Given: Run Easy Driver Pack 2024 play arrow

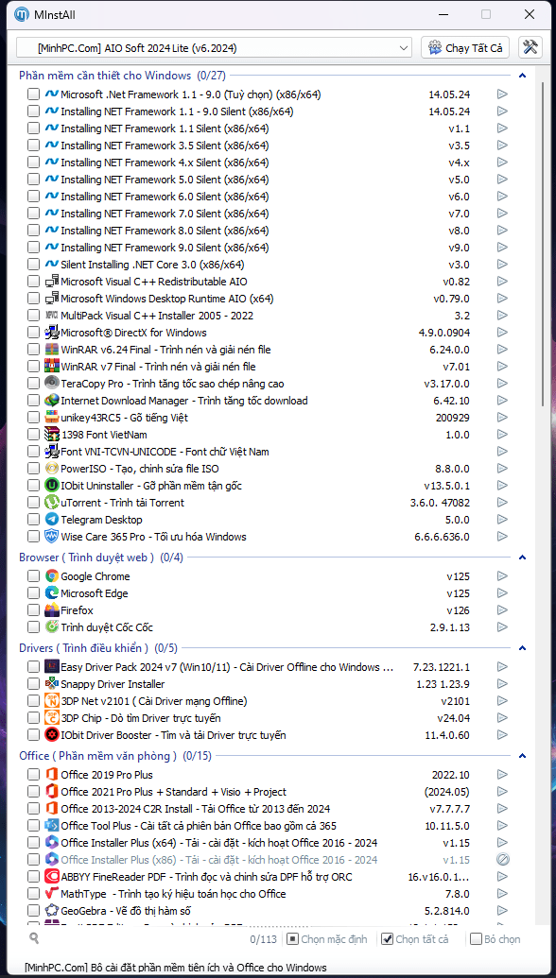Looking at the screenshot, I should pyautogui.click(x=502, y=667).
